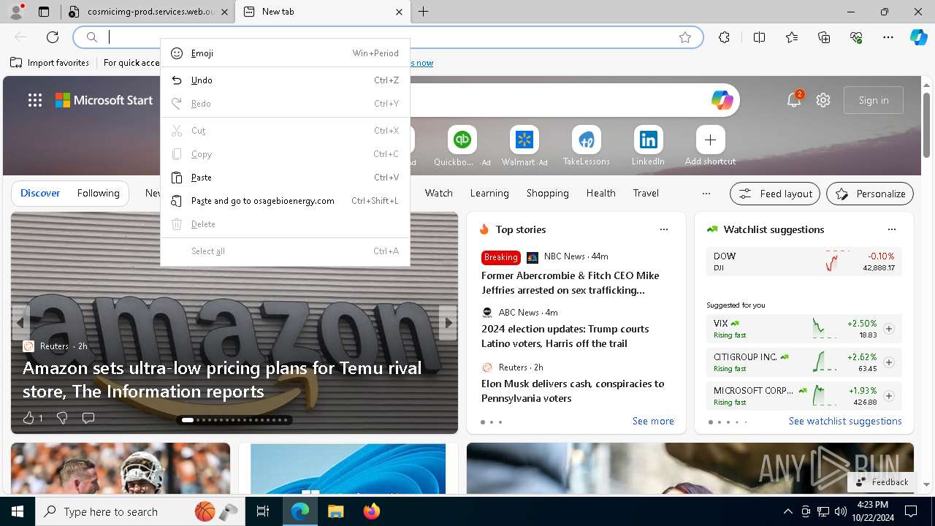The image size is (935, 526).
Task: Click See watchlist suggestions link
Action: (845, 421)
